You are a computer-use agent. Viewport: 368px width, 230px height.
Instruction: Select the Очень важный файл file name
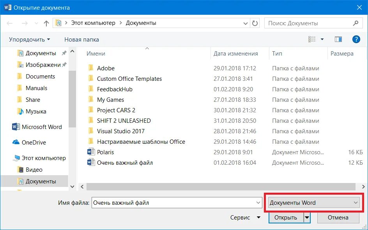click(x=125, y=163)
